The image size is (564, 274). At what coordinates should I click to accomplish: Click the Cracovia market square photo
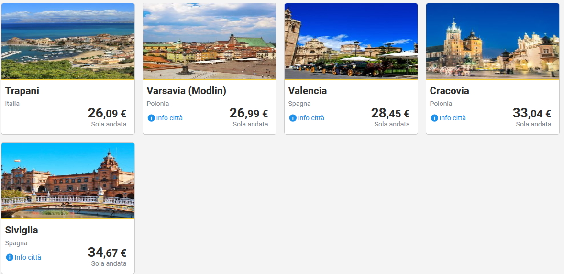coord(493,41)
